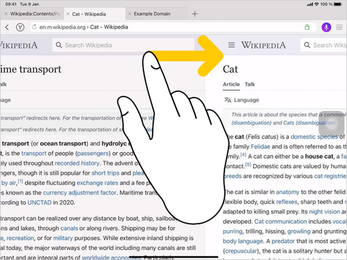The width and height of the screenshot is (347, 260).
Task: Open the Talk tab of Cat article
Action: point(250,84)
